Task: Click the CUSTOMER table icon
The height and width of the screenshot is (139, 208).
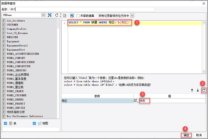Action: pos(4,25)
